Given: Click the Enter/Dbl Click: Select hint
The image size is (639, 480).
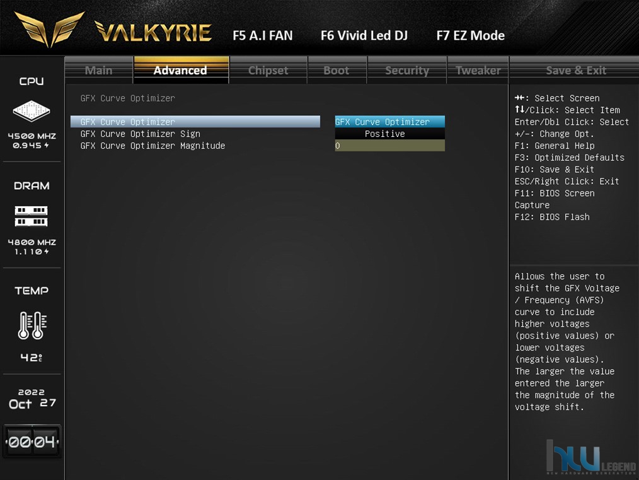Looking at the screenshot, I should point(572,122).
